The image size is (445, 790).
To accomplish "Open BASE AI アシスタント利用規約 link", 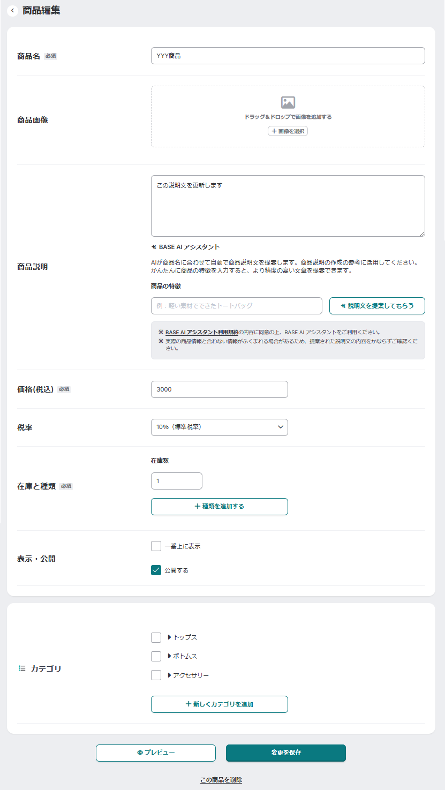I will (x=201, y=332).
